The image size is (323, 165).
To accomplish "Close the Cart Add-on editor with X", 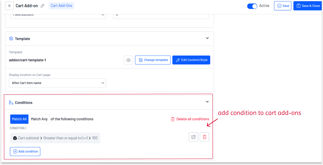I will [10, 6].
